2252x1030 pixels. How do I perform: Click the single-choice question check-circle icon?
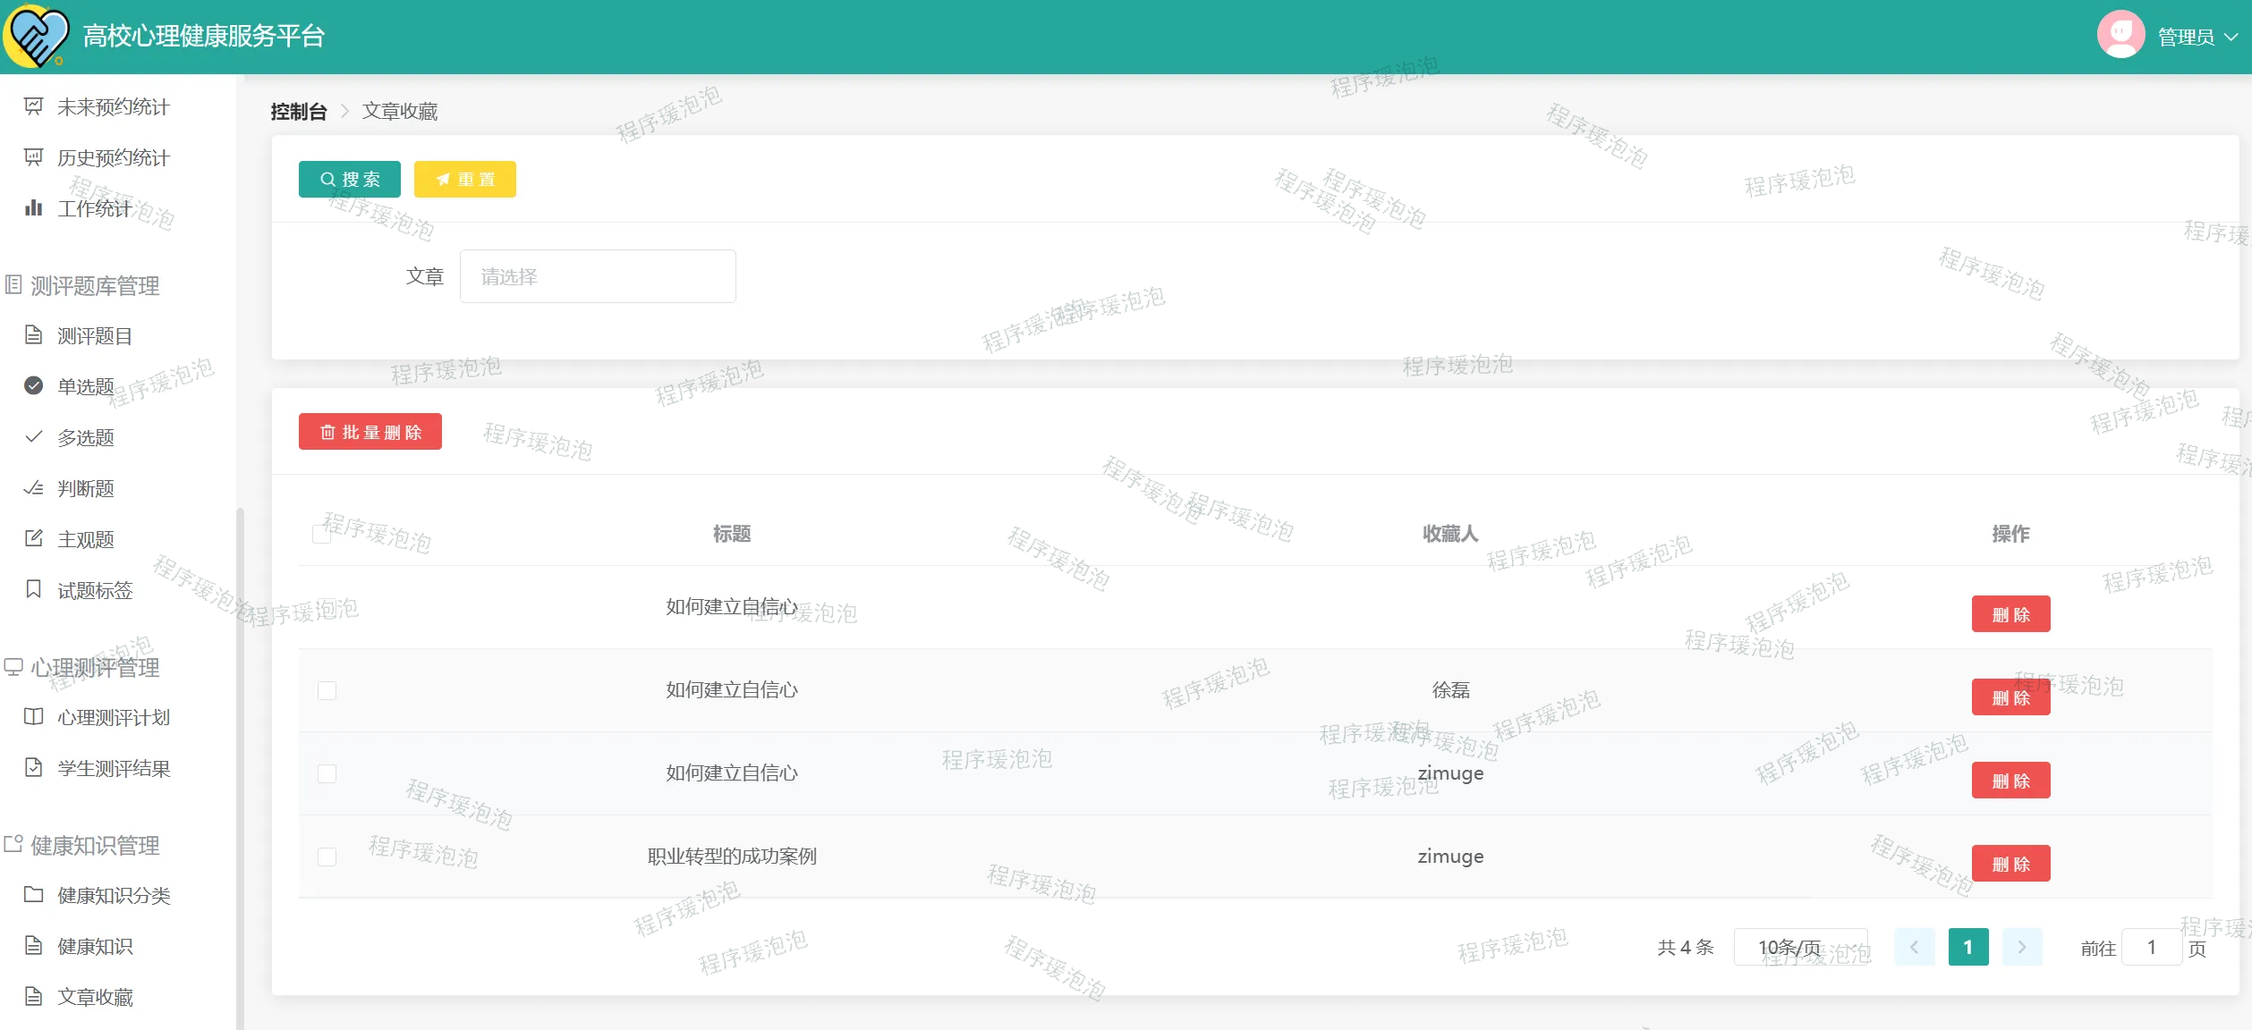tap(33, 386)
